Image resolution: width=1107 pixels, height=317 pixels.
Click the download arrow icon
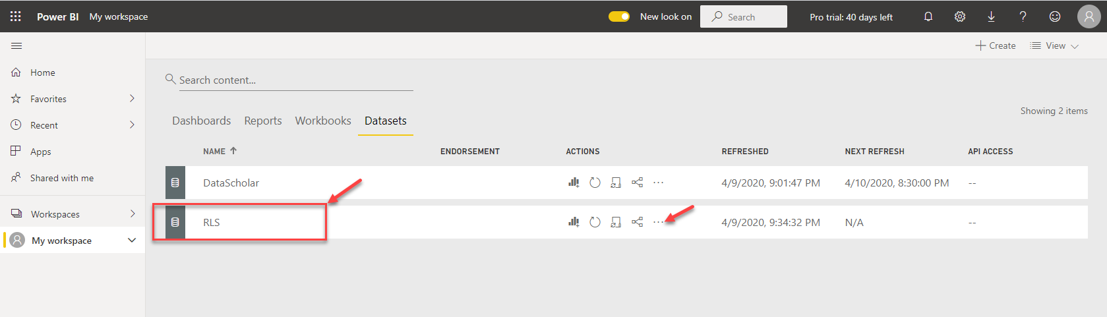tap(991, 16)
